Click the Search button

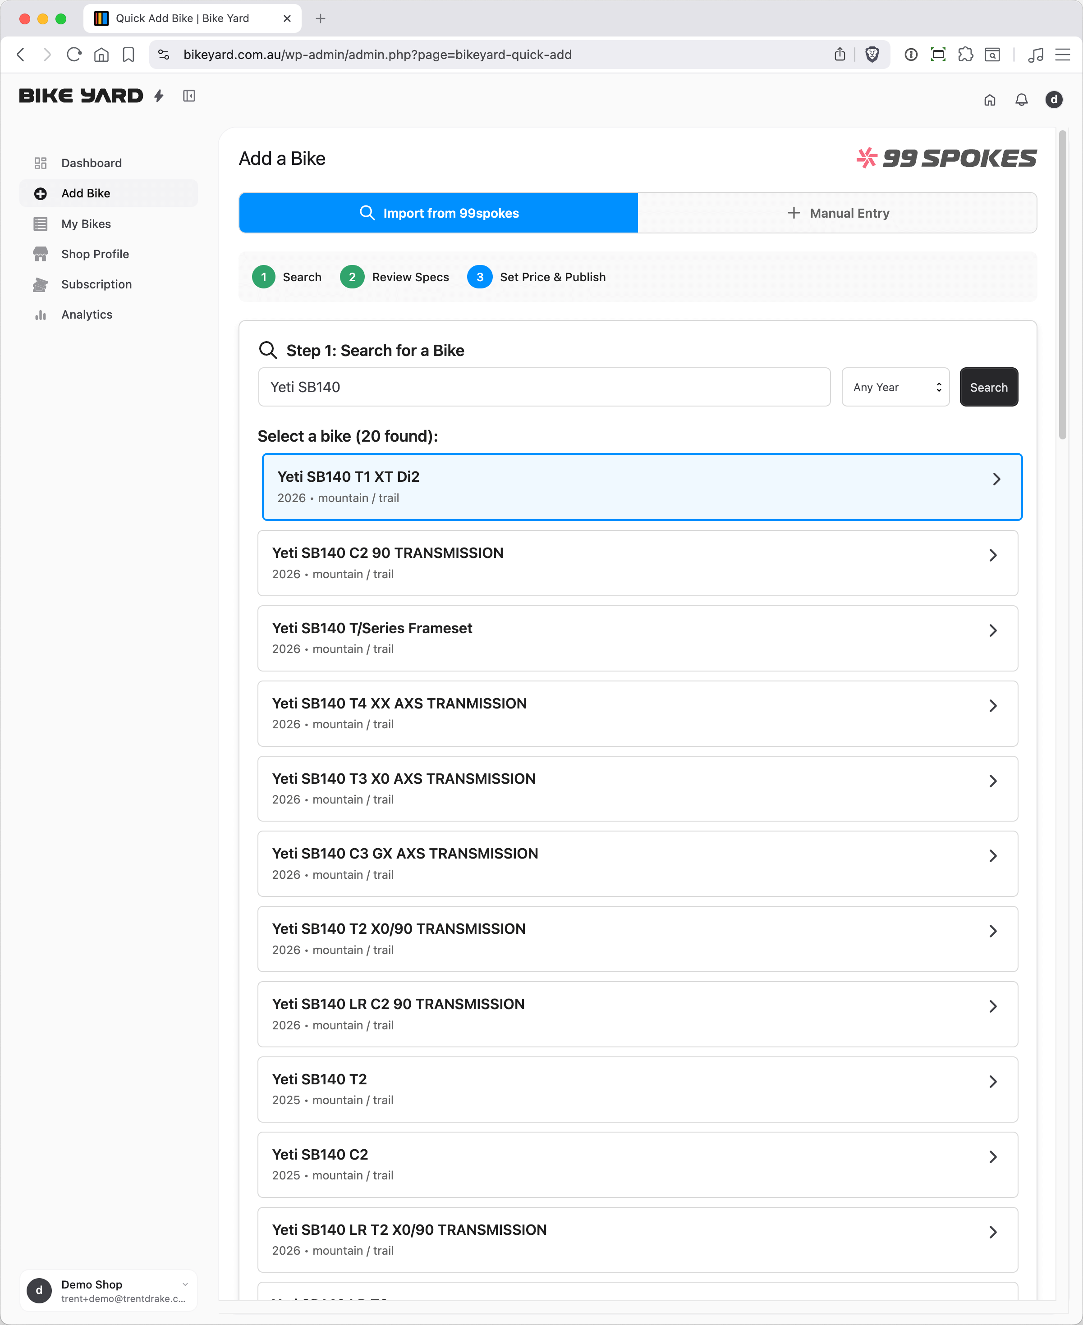[988, 387]
